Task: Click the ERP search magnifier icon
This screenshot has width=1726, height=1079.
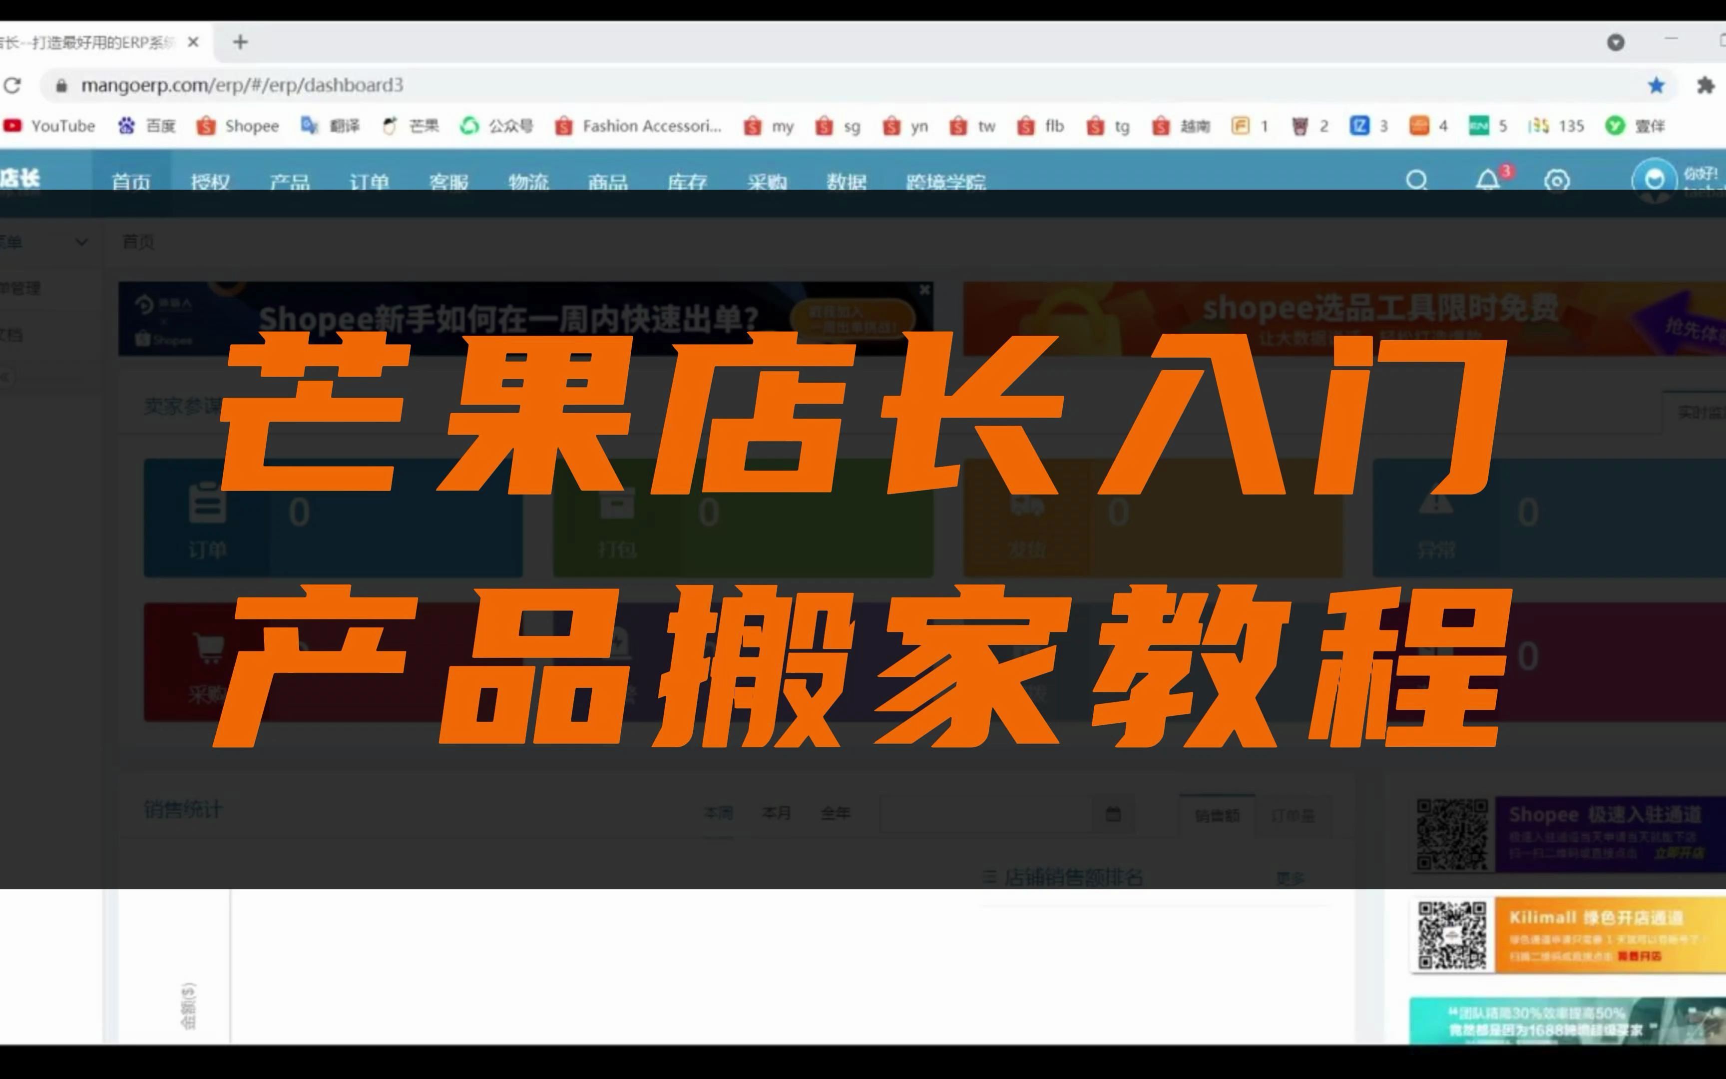Action: [x=1416, y=180]
